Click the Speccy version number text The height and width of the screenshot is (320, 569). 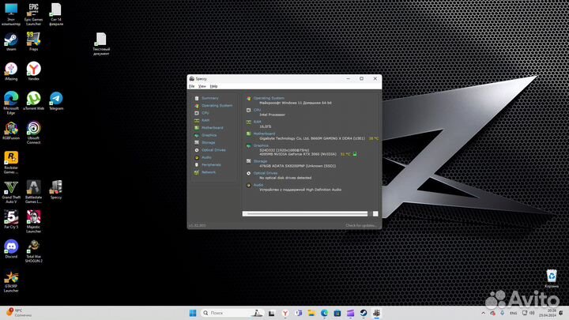tap(197, 225)
